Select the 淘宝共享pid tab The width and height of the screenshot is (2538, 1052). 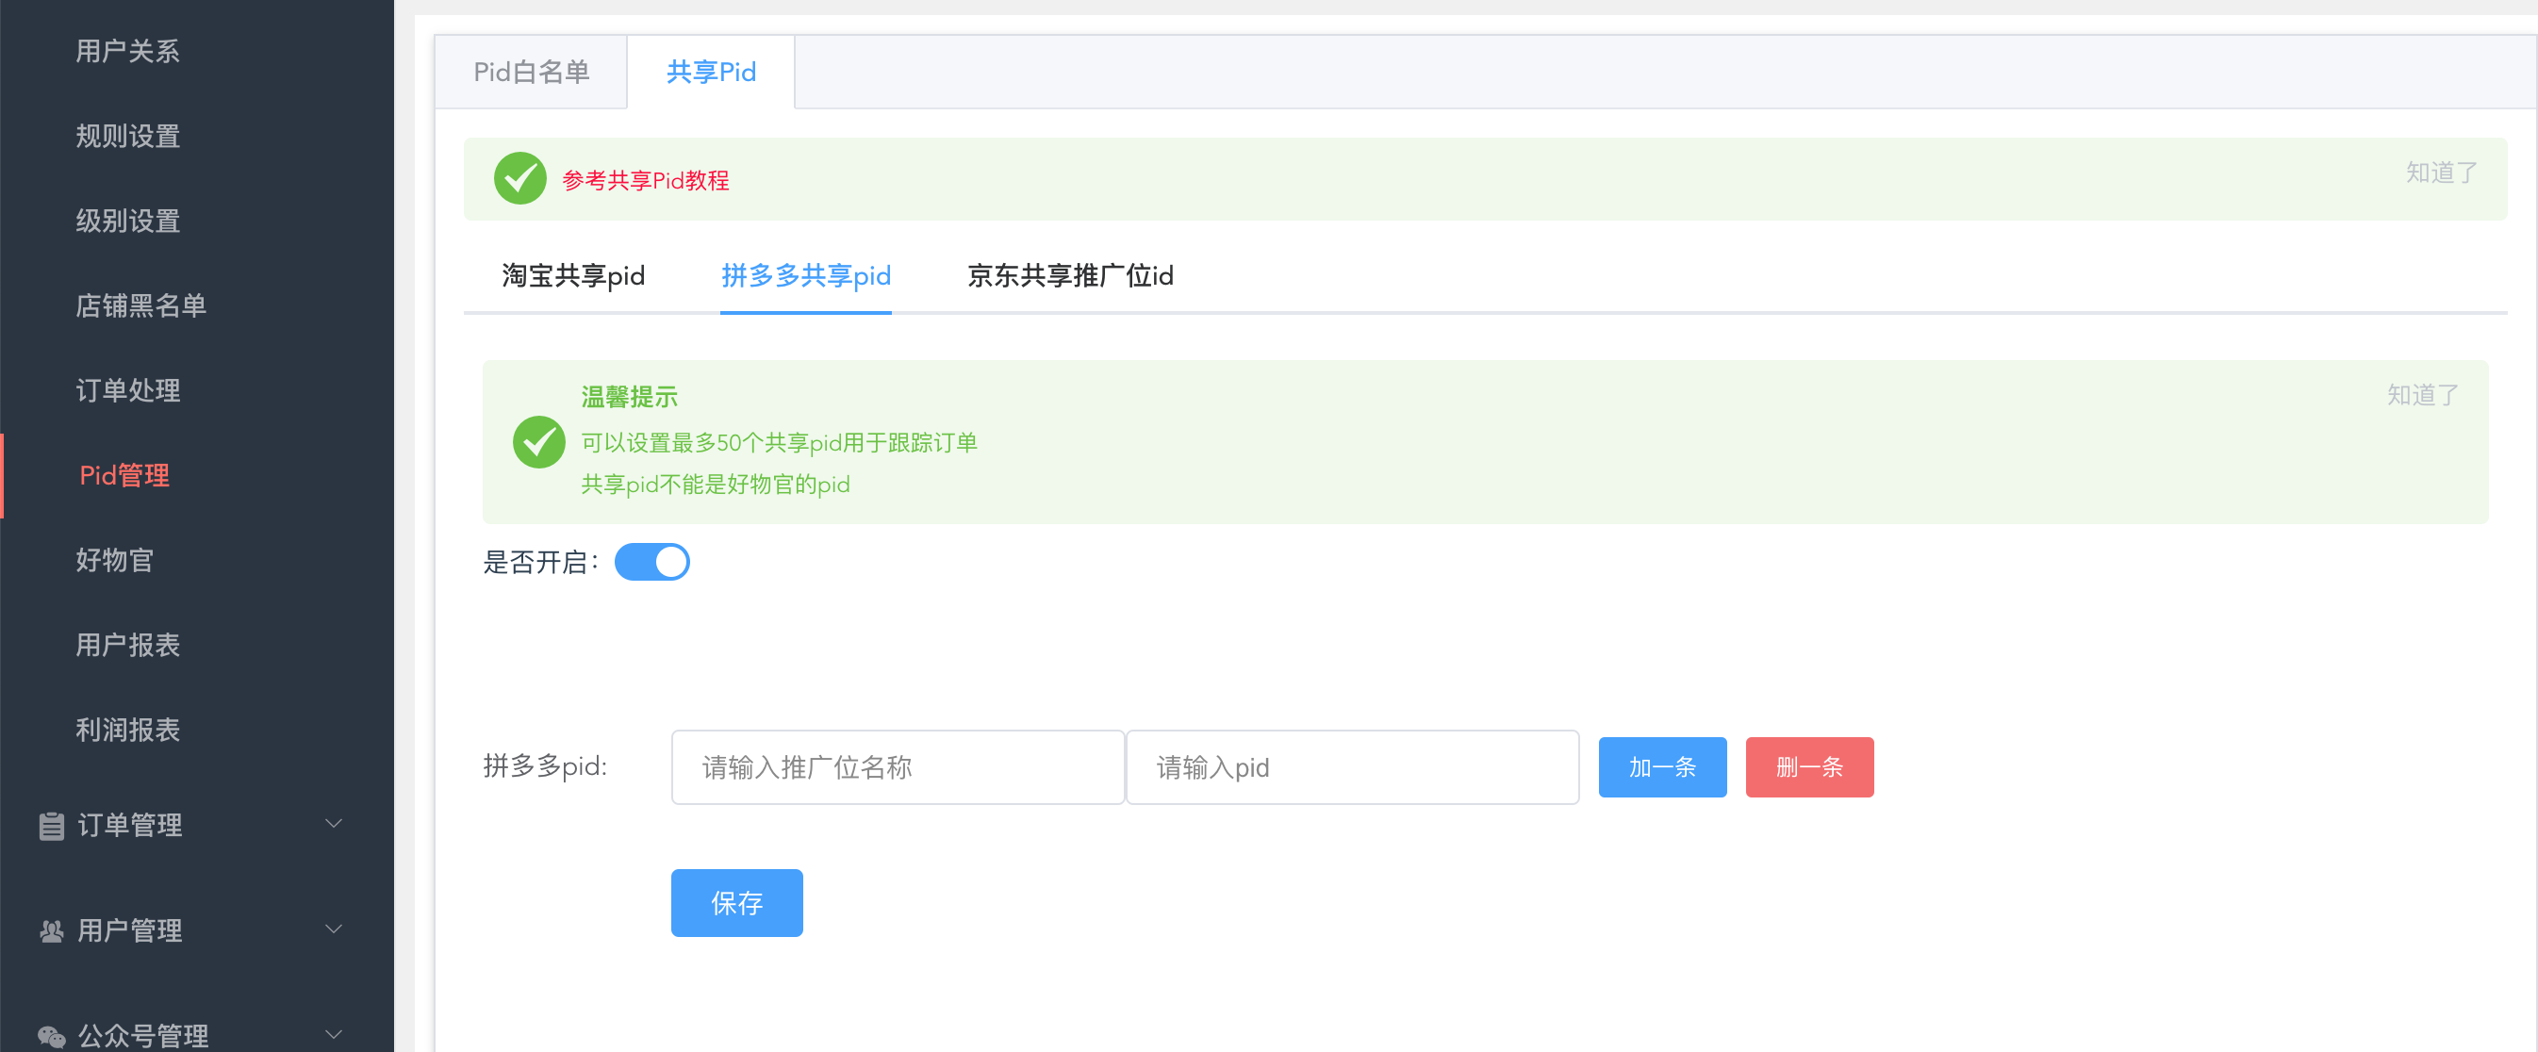[x=573, y=276]
